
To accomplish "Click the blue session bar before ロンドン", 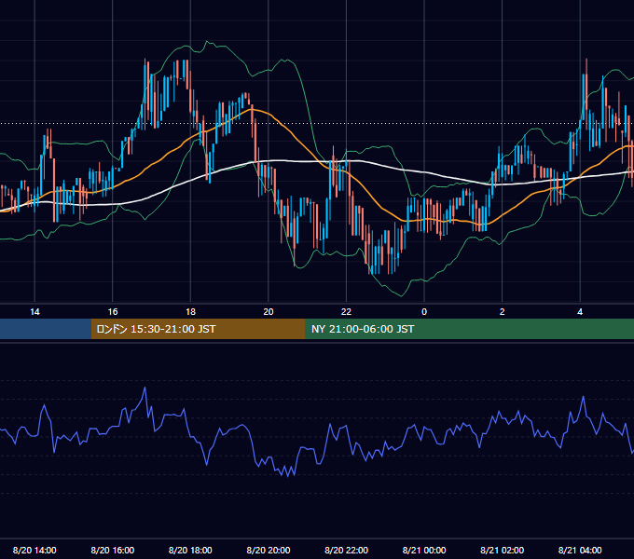I will [46, 329].
